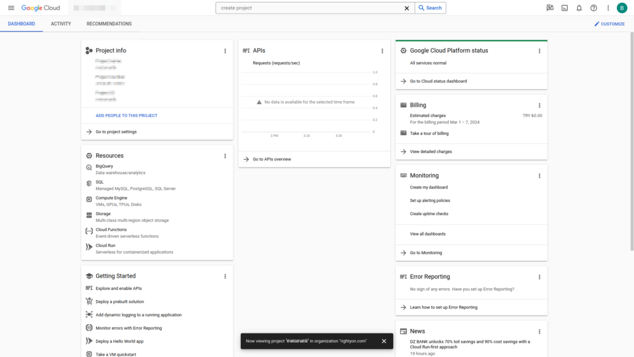Activate Cloud Shell terminal icon
This screenshot has height=357, width=634.
click(x=565, y=8)
